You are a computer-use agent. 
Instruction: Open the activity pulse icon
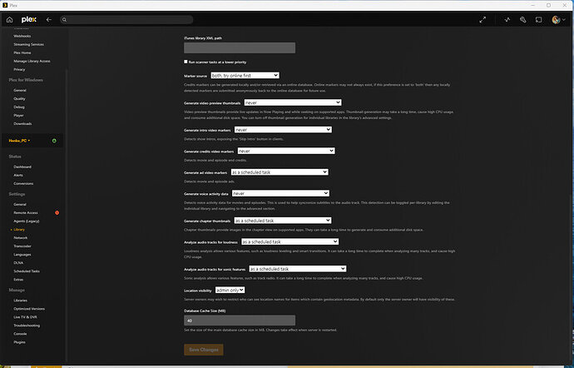click(507, 20)
